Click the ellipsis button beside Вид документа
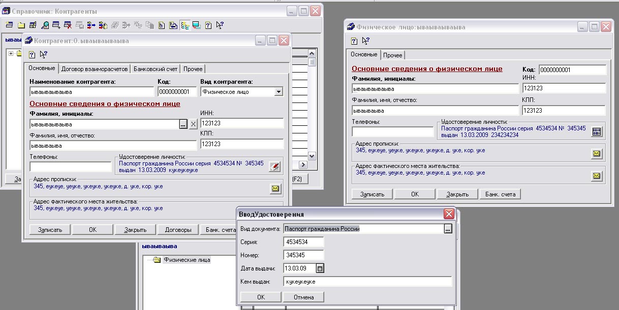619x310 pixels. point(447,229)
